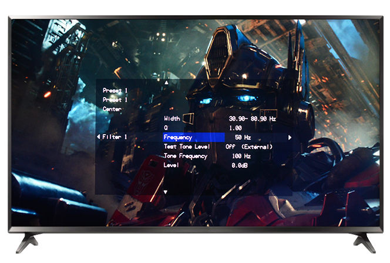Select the second Preset 1 entry above Center
Viewport: 390px width, 263px height.
click(x=115, y=100)
